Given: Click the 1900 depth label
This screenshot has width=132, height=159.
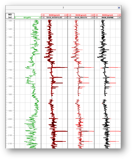Looking at the screenshot, I should point(10,103).
